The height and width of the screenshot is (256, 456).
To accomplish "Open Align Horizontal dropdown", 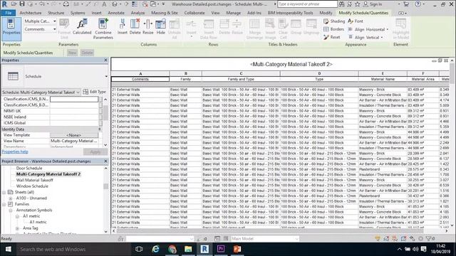I will pyautogui.click(x=368, y=29).
